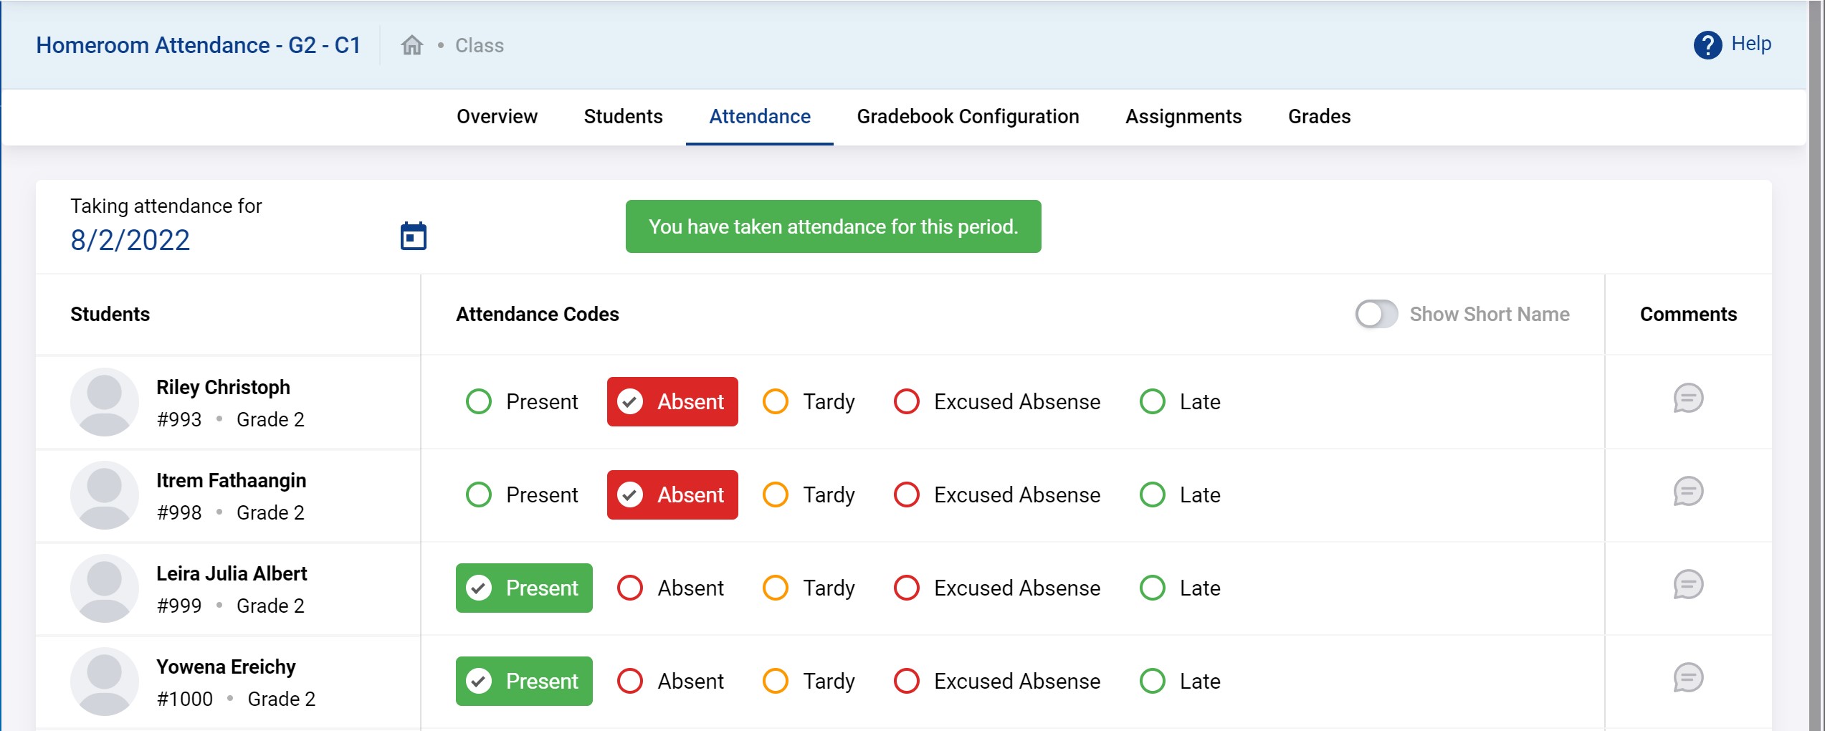
Task: Click the 8/2/2022 attendance date
Action: [130, 240]
